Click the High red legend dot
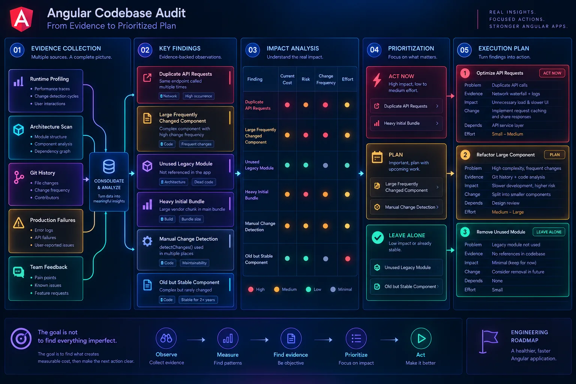This screenshot has height=384, width=576. click(x=250, y=289)
